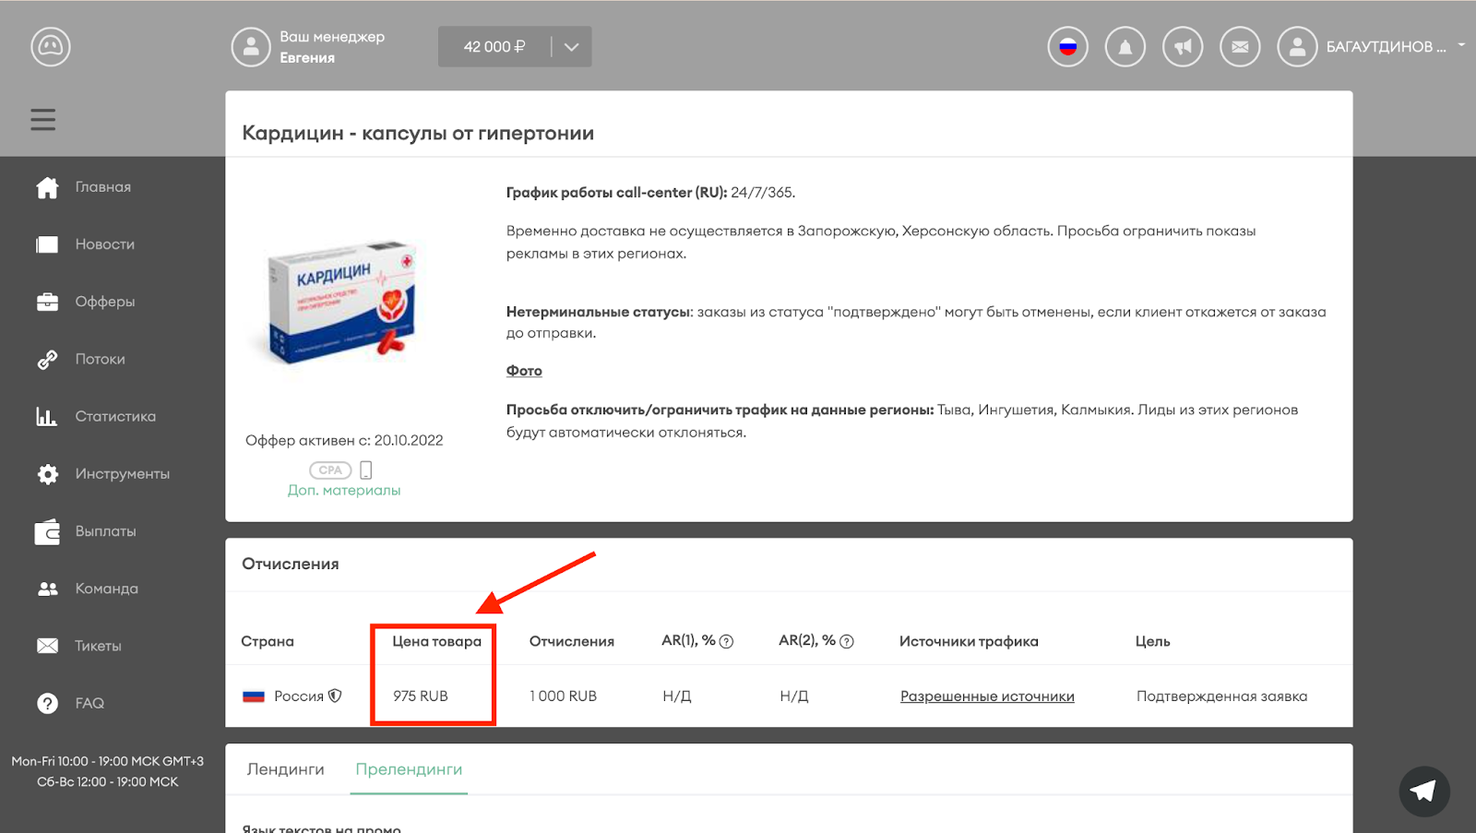Open the Russian flag language selector
The width and height of the screenshot is (1476, 833).
click(x=1068, y=47)
